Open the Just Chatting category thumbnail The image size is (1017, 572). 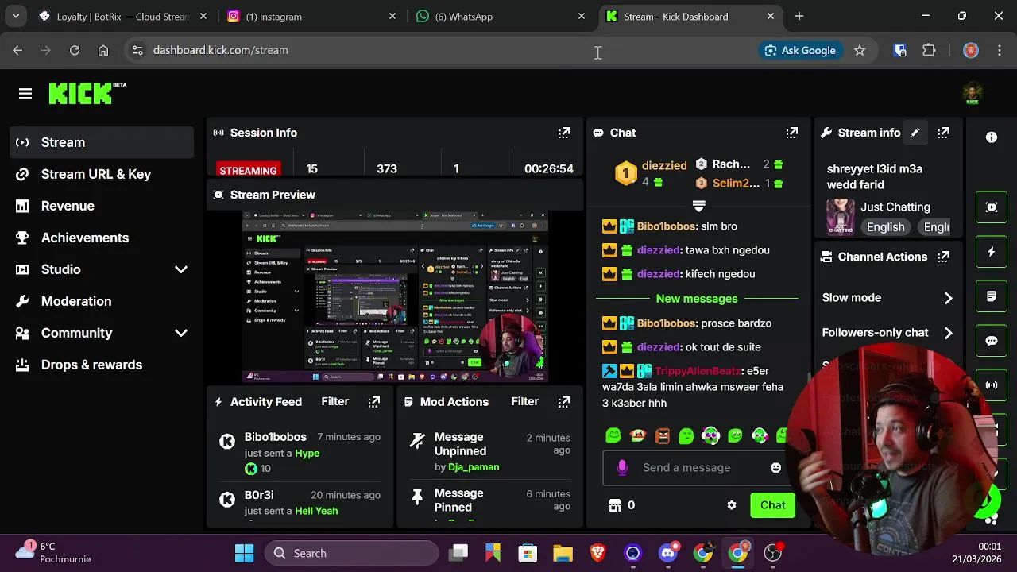[840, 217]
